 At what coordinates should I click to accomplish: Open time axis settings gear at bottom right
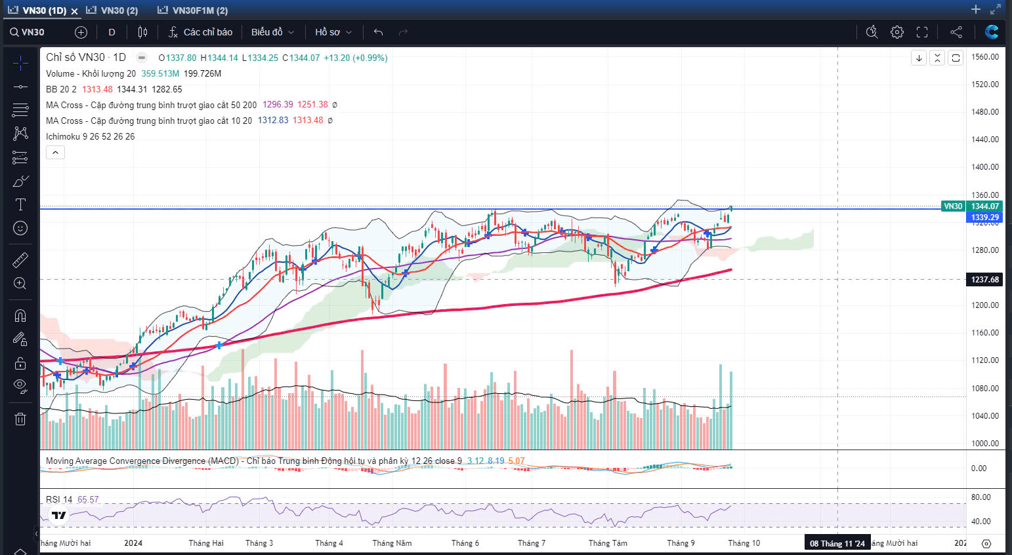986,543
